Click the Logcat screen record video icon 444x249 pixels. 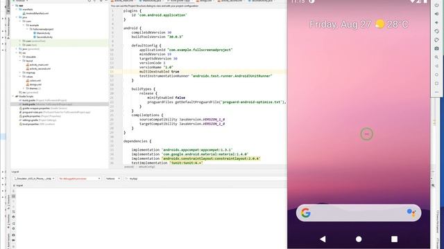(x=14, y=240)
